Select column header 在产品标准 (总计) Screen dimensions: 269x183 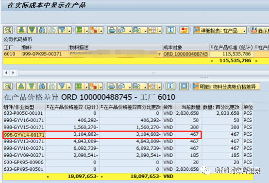(232, 47)
